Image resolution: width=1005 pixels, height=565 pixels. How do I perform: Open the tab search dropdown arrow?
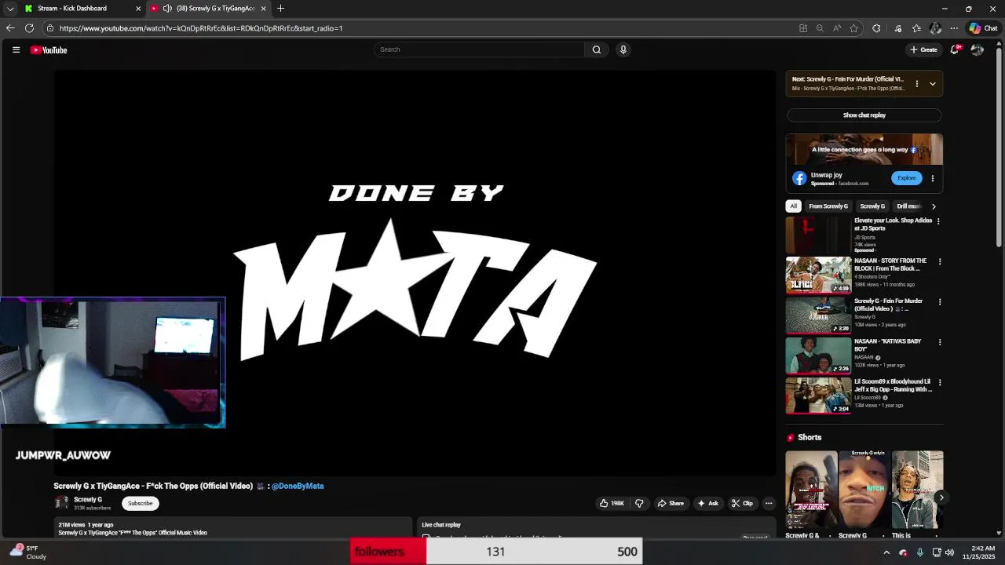(x=10, y=9)
